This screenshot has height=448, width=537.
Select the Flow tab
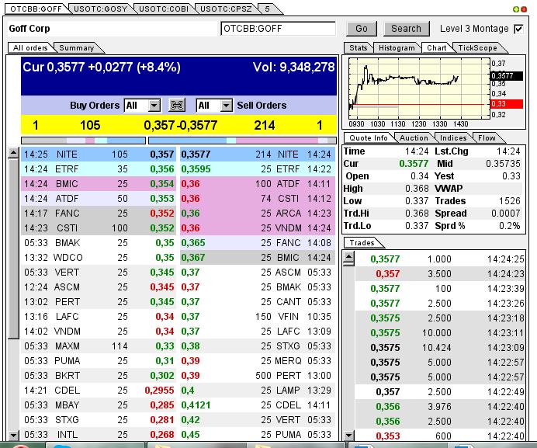pyautogui.click(x=487, y=137)
